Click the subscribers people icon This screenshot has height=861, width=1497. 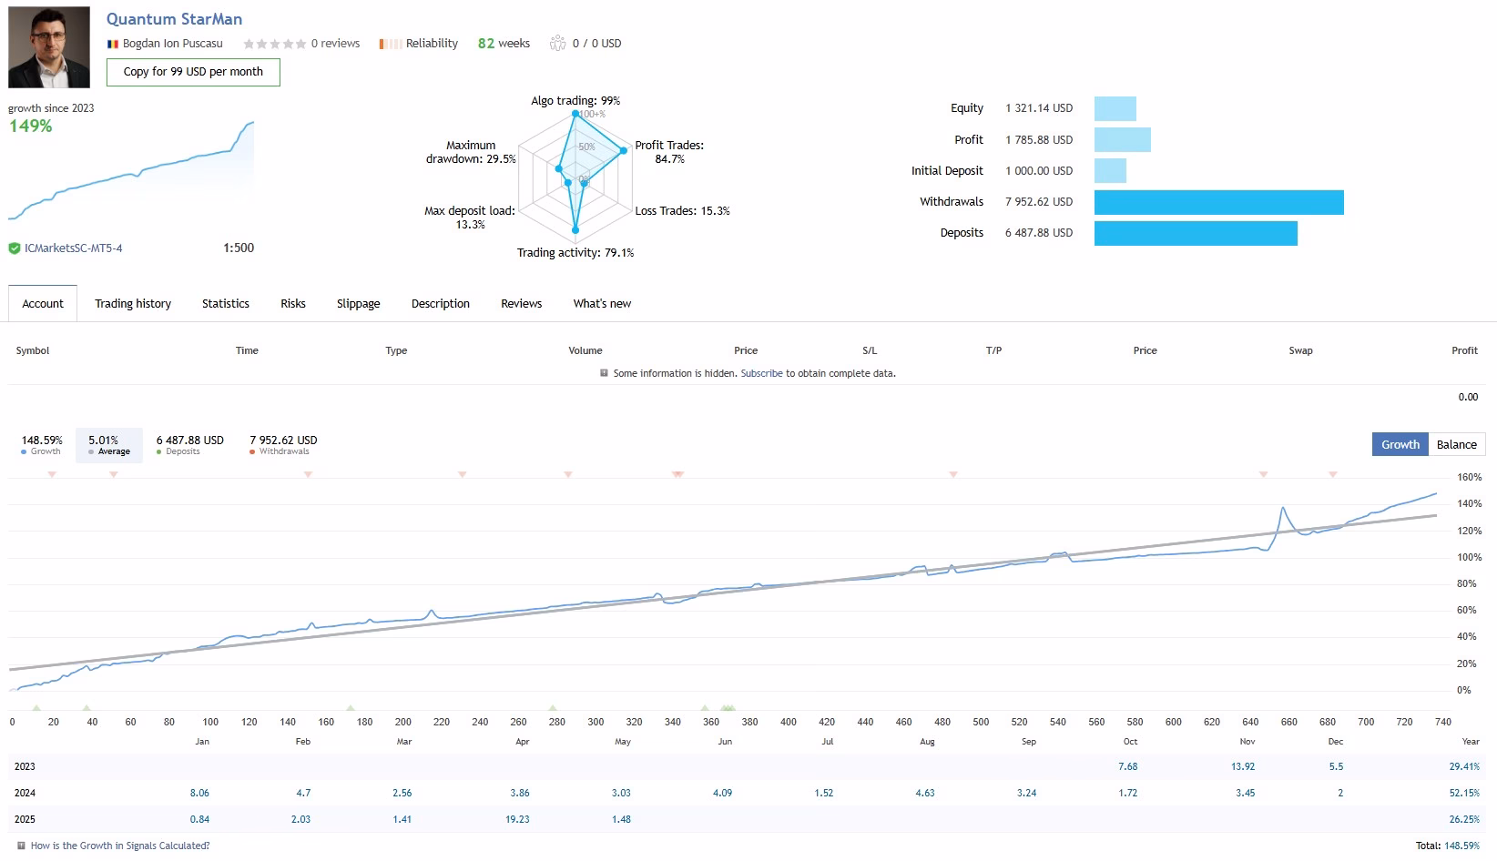[x=557, y=43]
